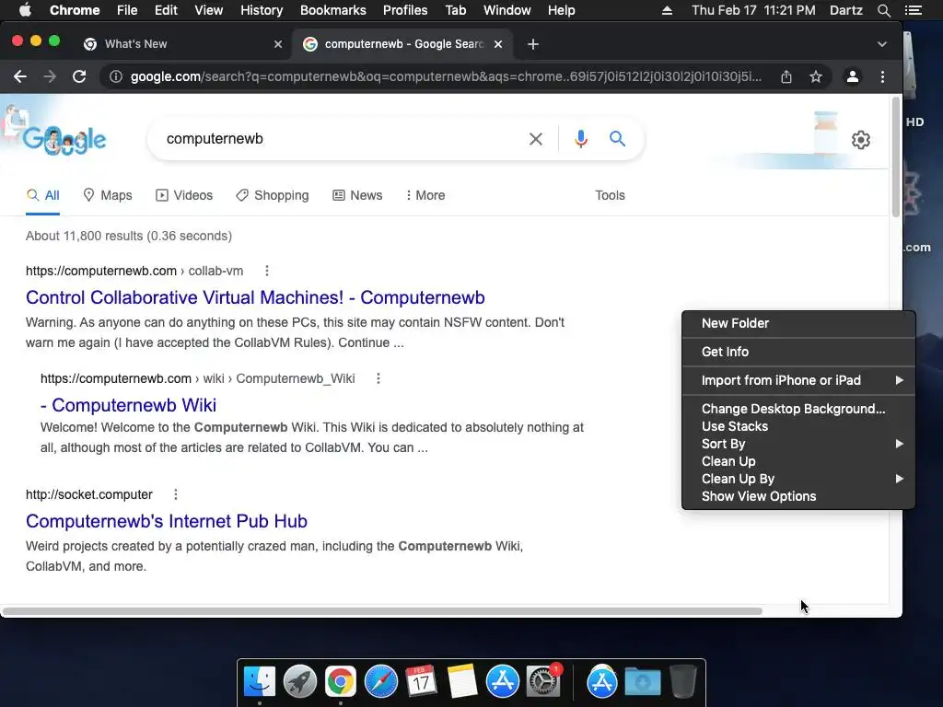
Task: Open Spotlight search in the menu bar
Action: (883, 10)
